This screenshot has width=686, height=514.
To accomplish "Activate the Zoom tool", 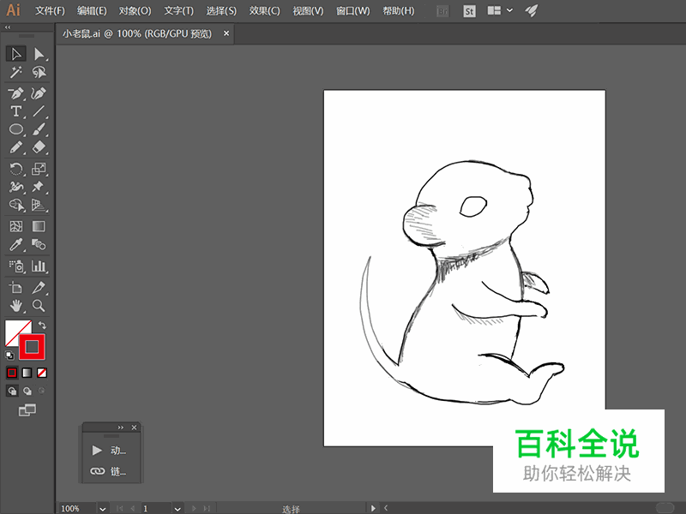I will point(35,305).
